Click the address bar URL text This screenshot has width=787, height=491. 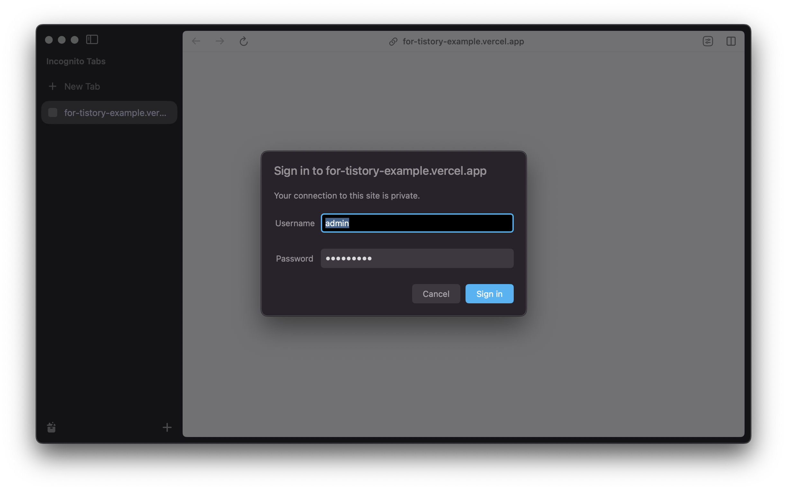tap(463, 41)
